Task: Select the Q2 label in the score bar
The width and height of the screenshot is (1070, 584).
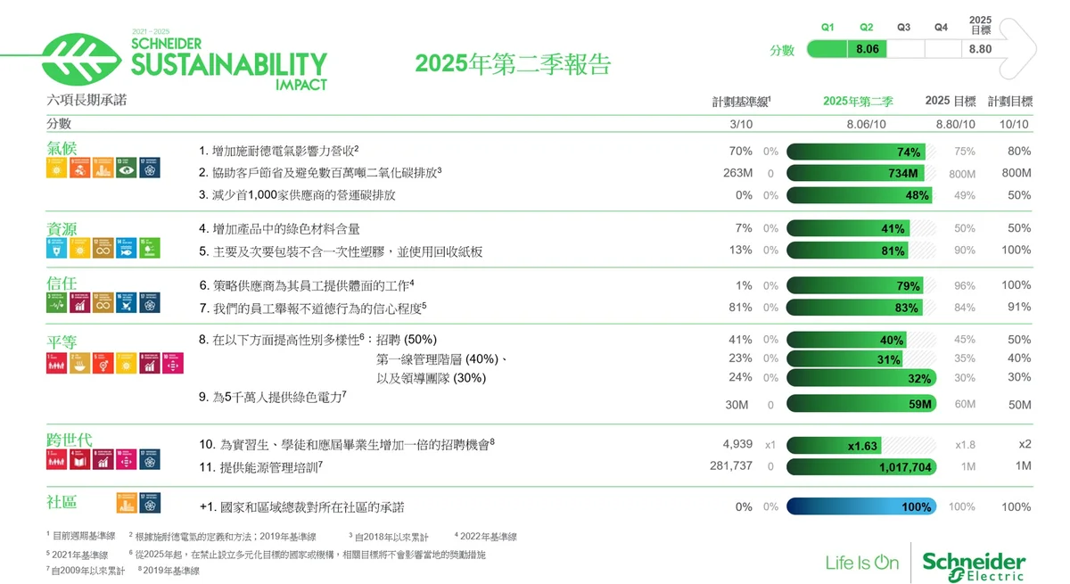Action: point(866,28)
